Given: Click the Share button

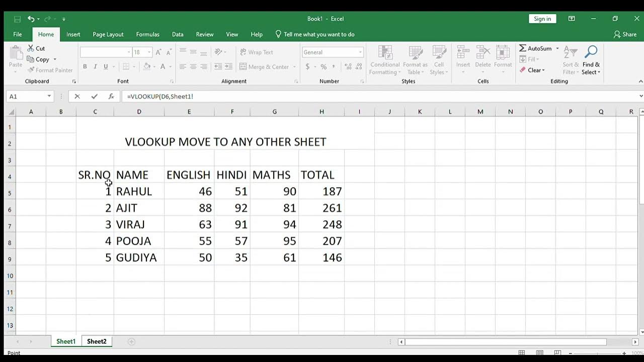Looking at the screenshot, I should 625,35.
